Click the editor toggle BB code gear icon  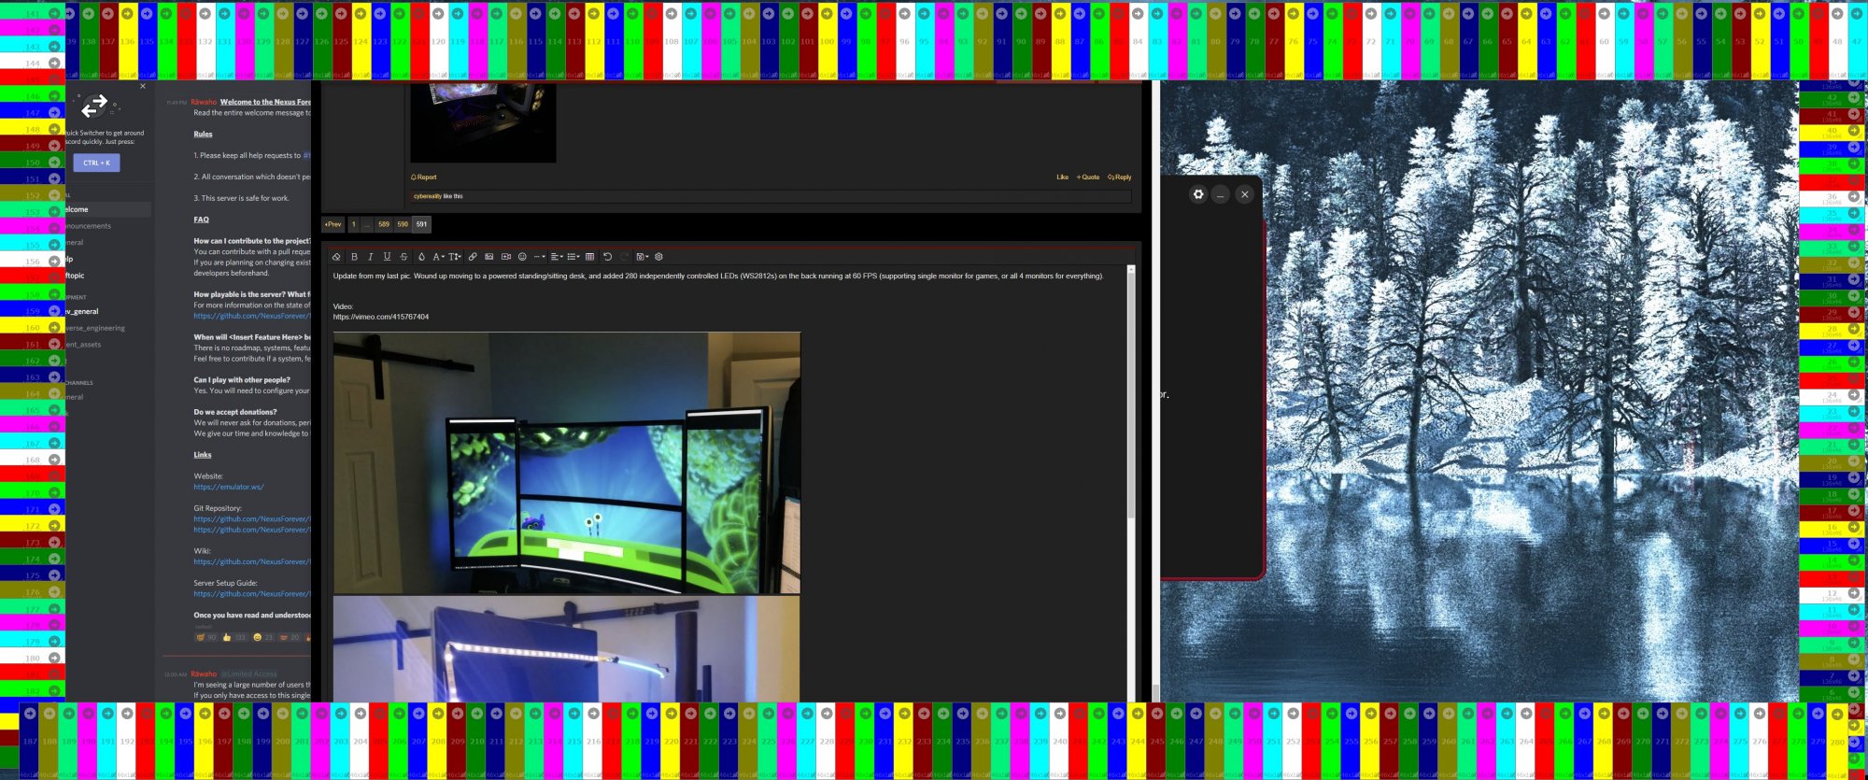click(658, 257)
